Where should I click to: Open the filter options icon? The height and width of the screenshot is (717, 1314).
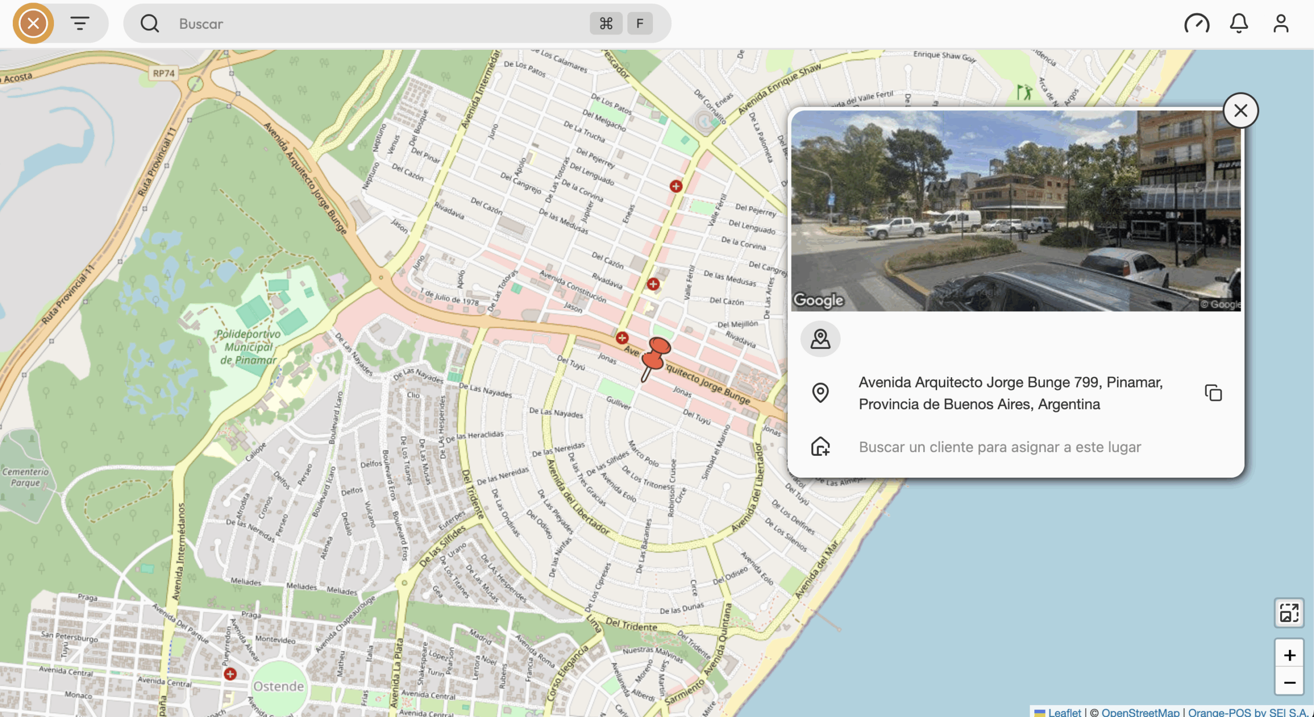click(80, 23)
